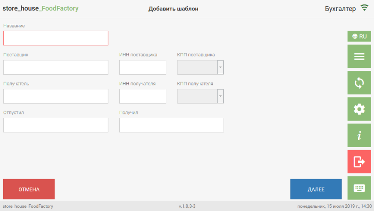Screen dimensions: 374x211
Task: Focus the Отпустил text field
Action: (56, 125)
